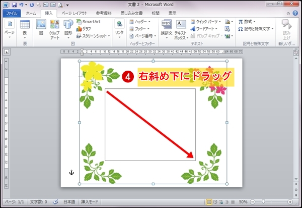Click the object anchor icon on the page
This screenshot has width=302, height=208.
tap(71, 172)
